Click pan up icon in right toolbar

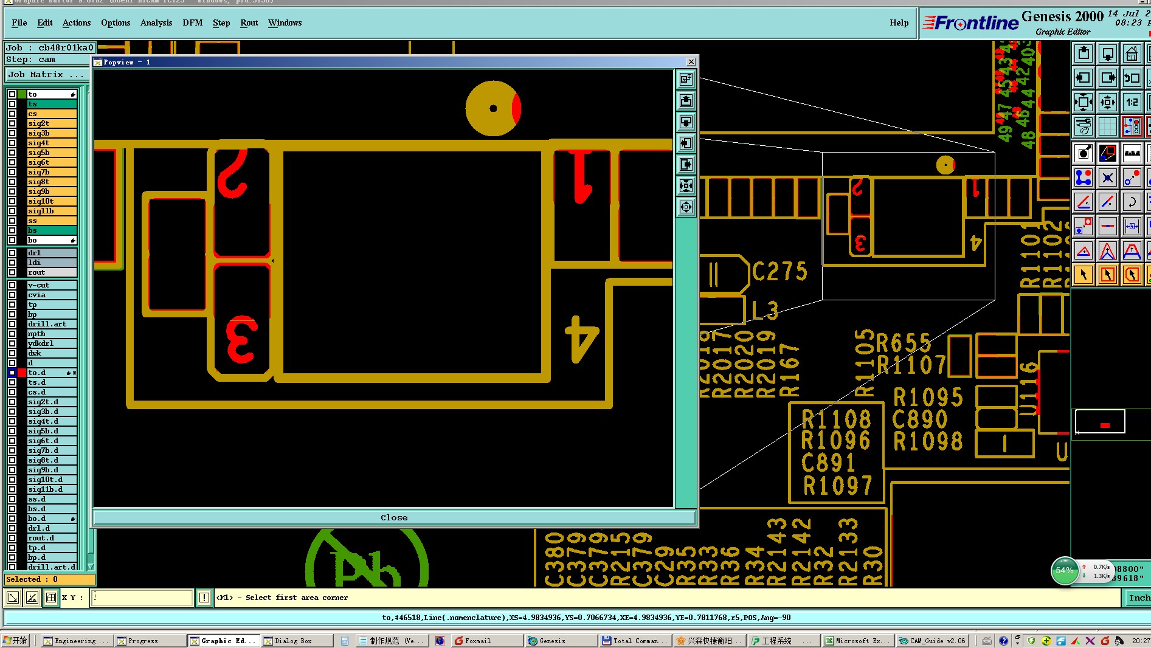pos(1084,53)
